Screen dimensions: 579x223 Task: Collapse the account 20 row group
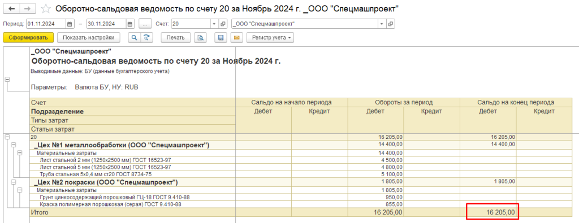7,137
